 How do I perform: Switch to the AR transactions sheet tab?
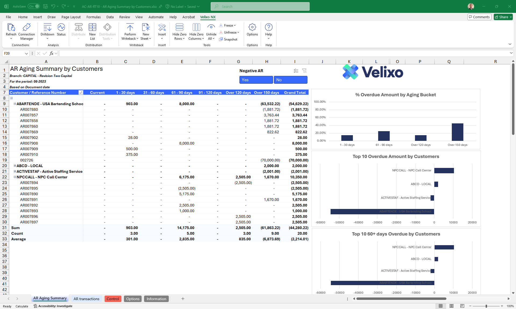[x=86, y=299]
